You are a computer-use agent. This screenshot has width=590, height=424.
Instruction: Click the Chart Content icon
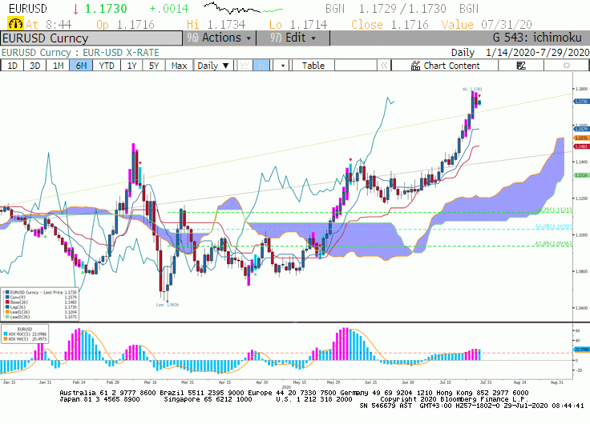[415, 66]
